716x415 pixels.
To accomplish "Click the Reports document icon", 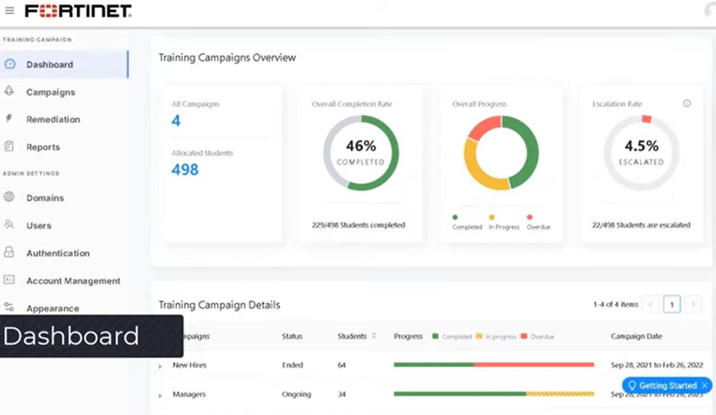I will point(9,146).
